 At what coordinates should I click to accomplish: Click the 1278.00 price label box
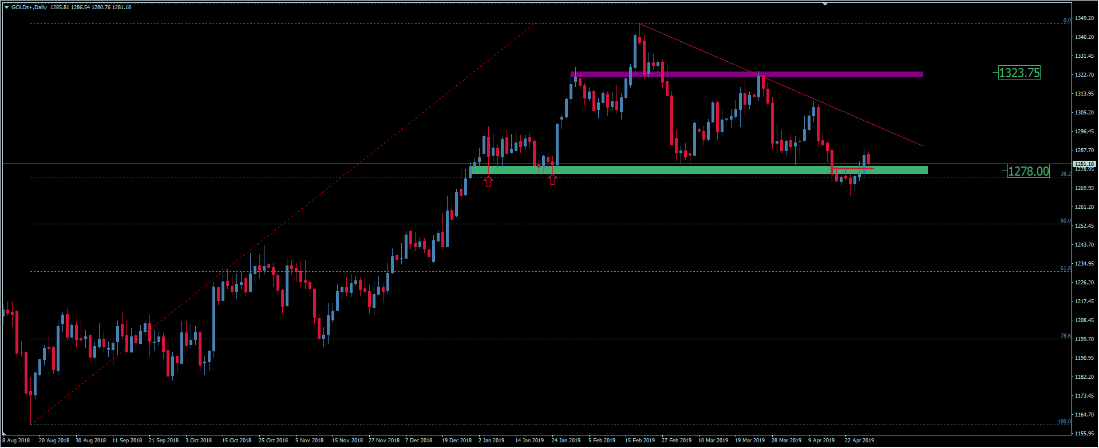(x=1028, y=171)
